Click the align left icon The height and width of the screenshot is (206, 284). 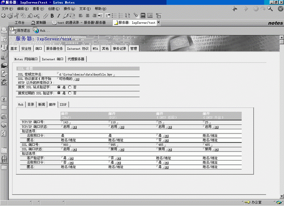click(80, 16)
